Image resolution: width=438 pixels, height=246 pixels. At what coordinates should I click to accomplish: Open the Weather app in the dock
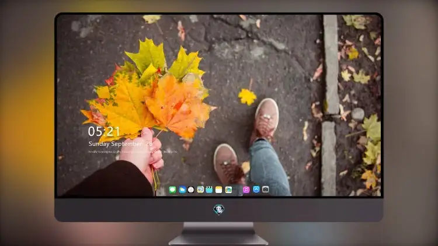point(182,190)
